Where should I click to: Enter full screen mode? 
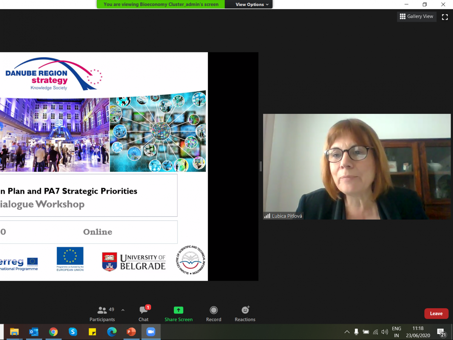coord(445,17)
